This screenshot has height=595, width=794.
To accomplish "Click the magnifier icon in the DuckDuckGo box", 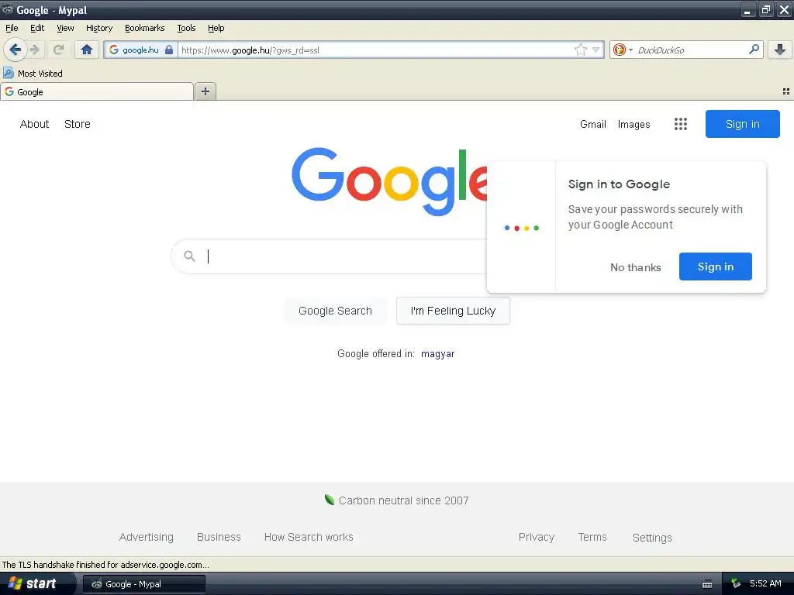I will (x=754, y=50).
